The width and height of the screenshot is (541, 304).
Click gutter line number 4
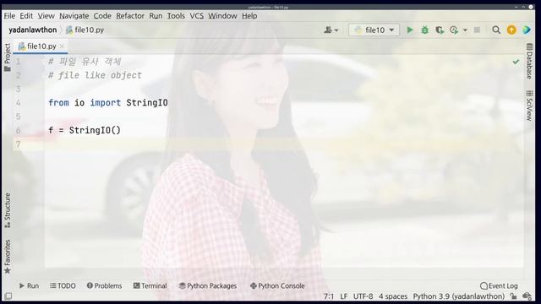pos(19,103)
